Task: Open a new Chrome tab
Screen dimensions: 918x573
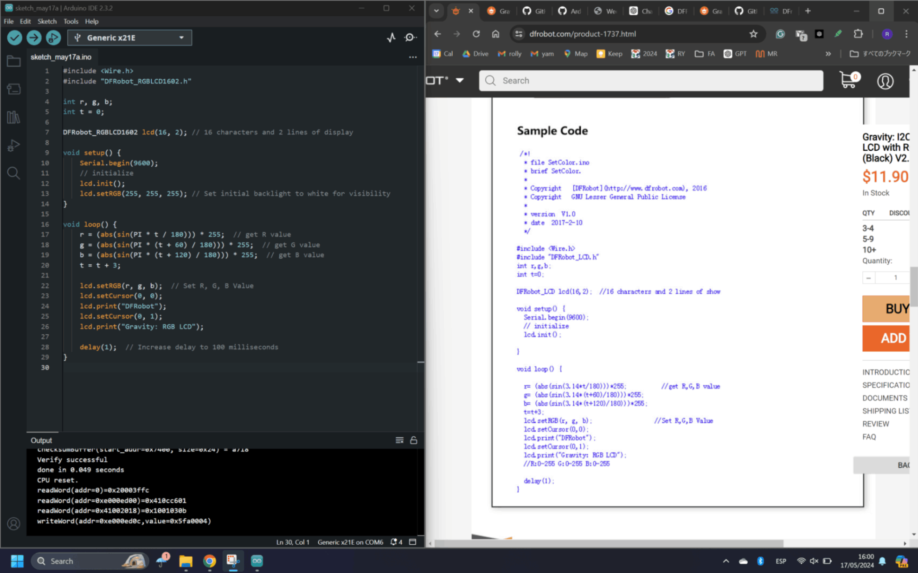Action: (808, 11)
